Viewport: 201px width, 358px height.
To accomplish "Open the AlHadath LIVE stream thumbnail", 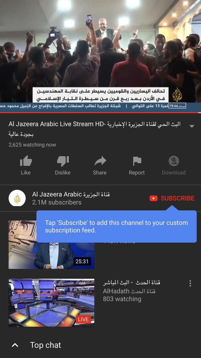I will click(51, 303).
